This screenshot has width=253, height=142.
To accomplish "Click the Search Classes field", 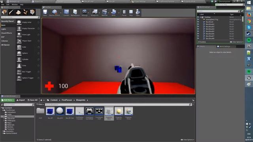I will pyautogui.click(x=20, y=17).
